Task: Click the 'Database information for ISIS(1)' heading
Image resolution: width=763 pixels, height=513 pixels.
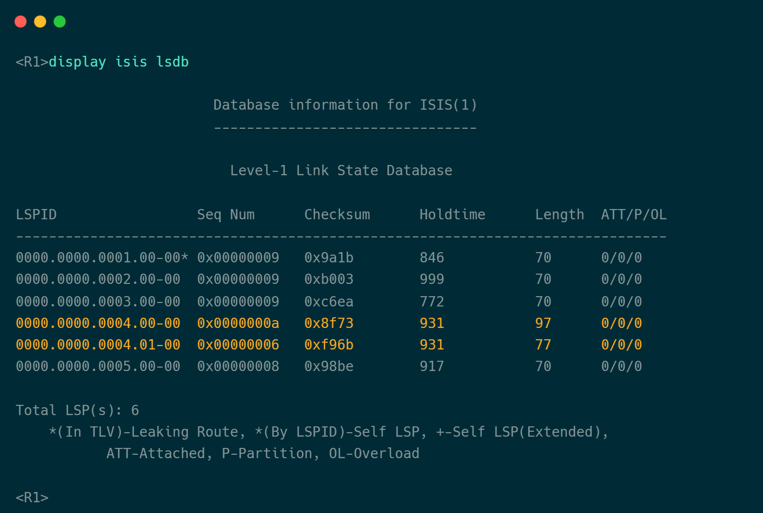Action: [345, 105]
